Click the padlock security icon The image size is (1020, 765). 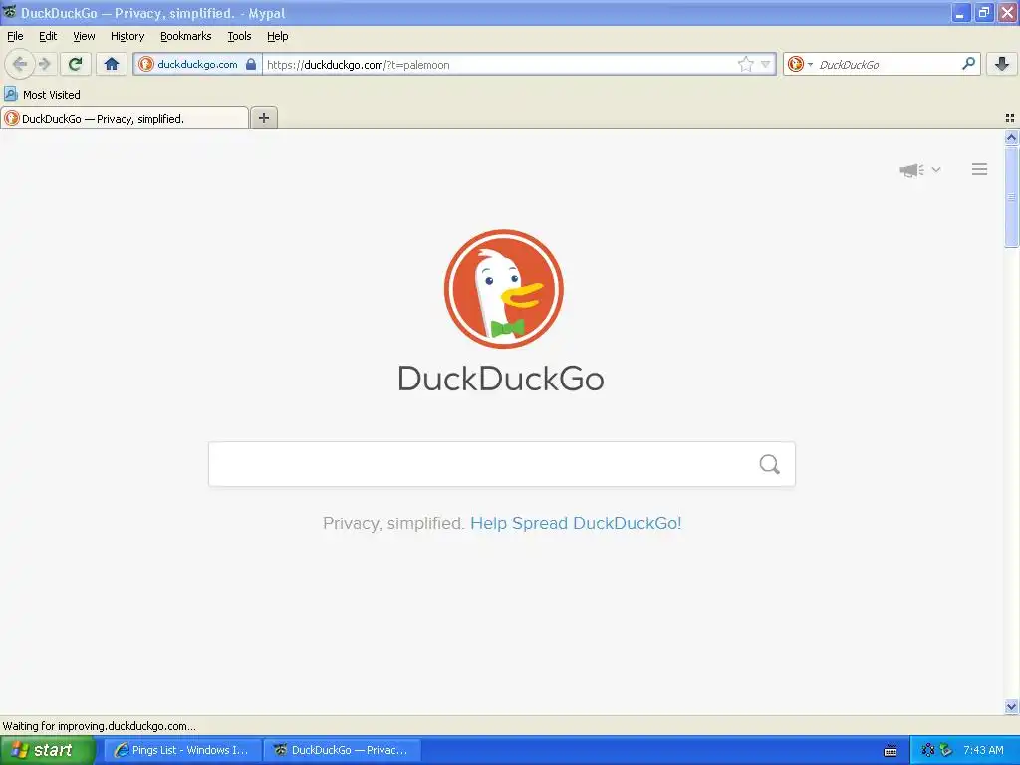tap(251, 64)
